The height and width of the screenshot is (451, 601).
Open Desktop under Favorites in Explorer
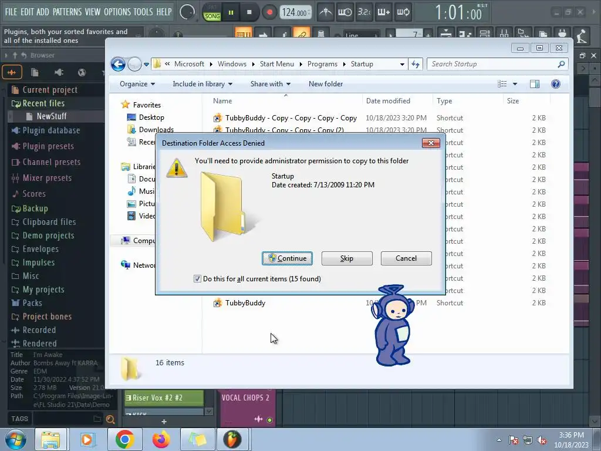[x=151, y=117]
